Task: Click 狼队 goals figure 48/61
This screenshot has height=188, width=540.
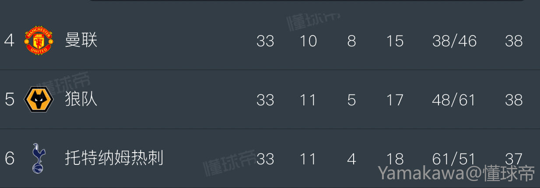Action: 454,100
